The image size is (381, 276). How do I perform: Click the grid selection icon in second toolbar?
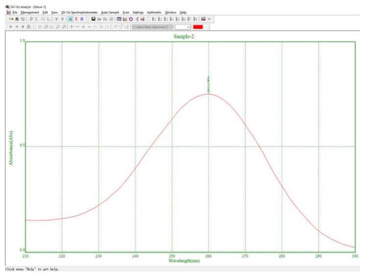click(x=40, y=27)
